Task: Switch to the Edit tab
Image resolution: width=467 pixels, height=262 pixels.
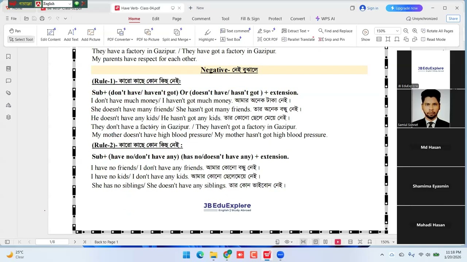Action: click(x=156, y=19)
